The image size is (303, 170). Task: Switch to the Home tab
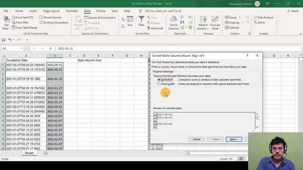click(19, 11)
